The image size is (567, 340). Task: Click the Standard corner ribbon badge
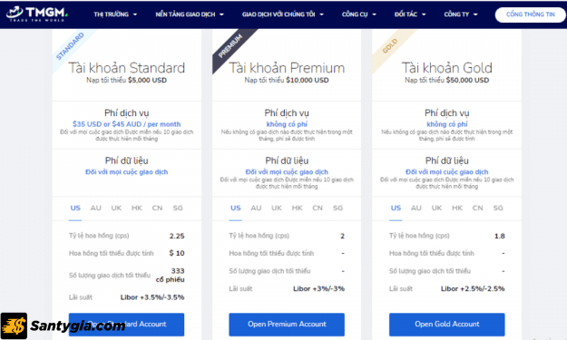coord(71,46)
